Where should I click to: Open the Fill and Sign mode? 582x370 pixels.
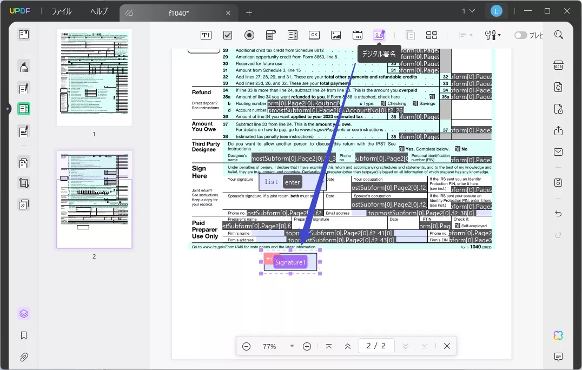[x=24, y=131]
